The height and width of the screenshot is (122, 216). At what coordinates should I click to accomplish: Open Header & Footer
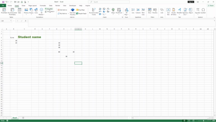(173, 11)
